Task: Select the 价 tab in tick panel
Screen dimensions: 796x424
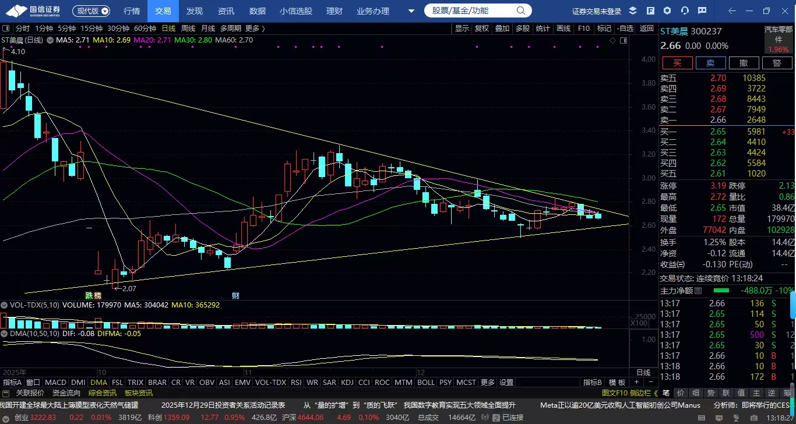Action: tap(680, 393)
